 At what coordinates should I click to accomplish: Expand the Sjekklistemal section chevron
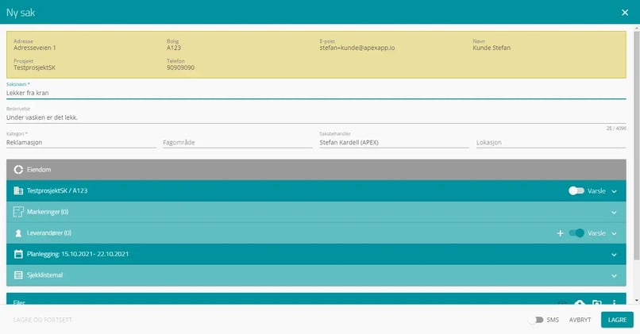coord(614,275)
